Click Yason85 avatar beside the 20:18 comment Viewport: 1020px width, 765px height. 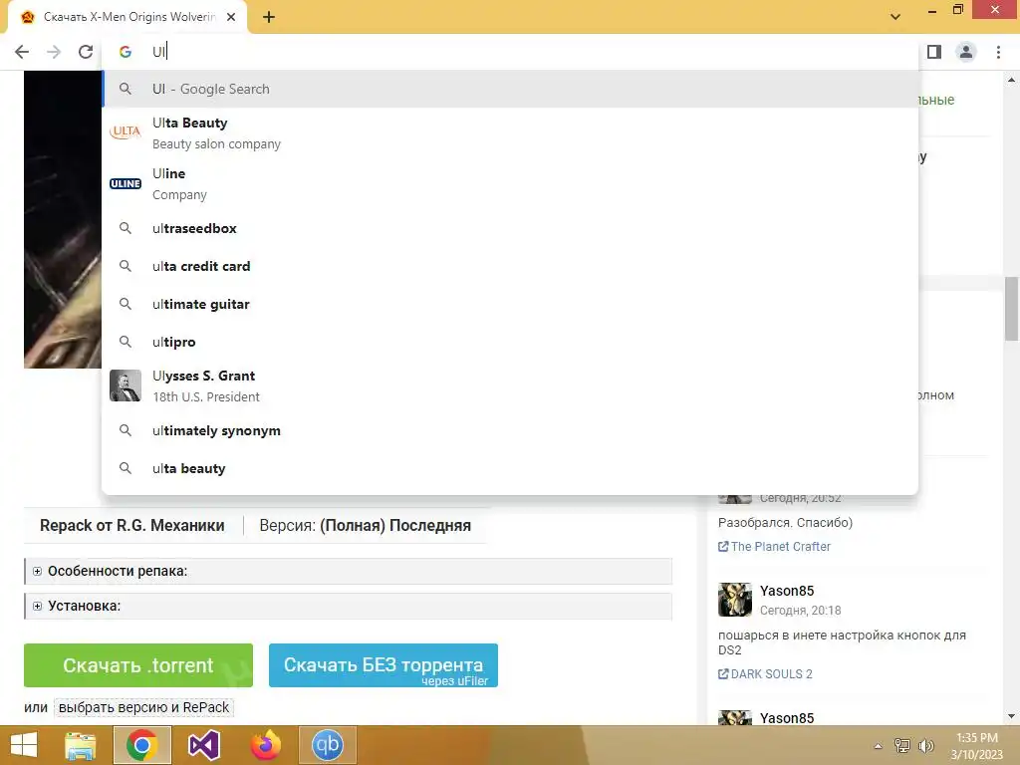tap(734, 599)
